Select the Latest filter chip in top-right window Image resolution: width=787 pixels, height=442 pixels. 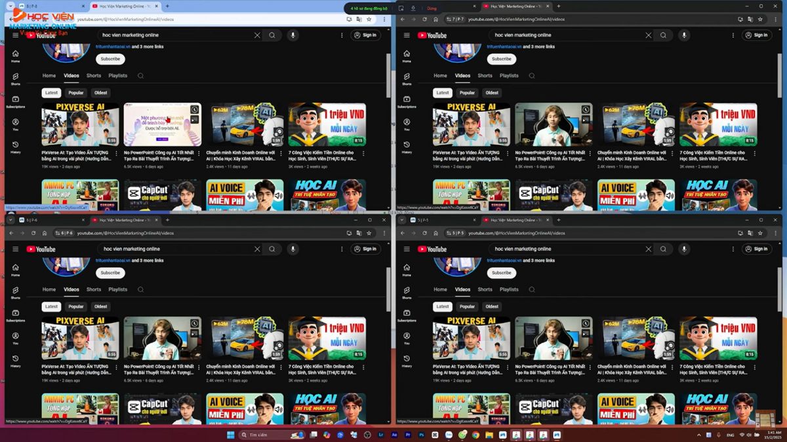[443, 93]
